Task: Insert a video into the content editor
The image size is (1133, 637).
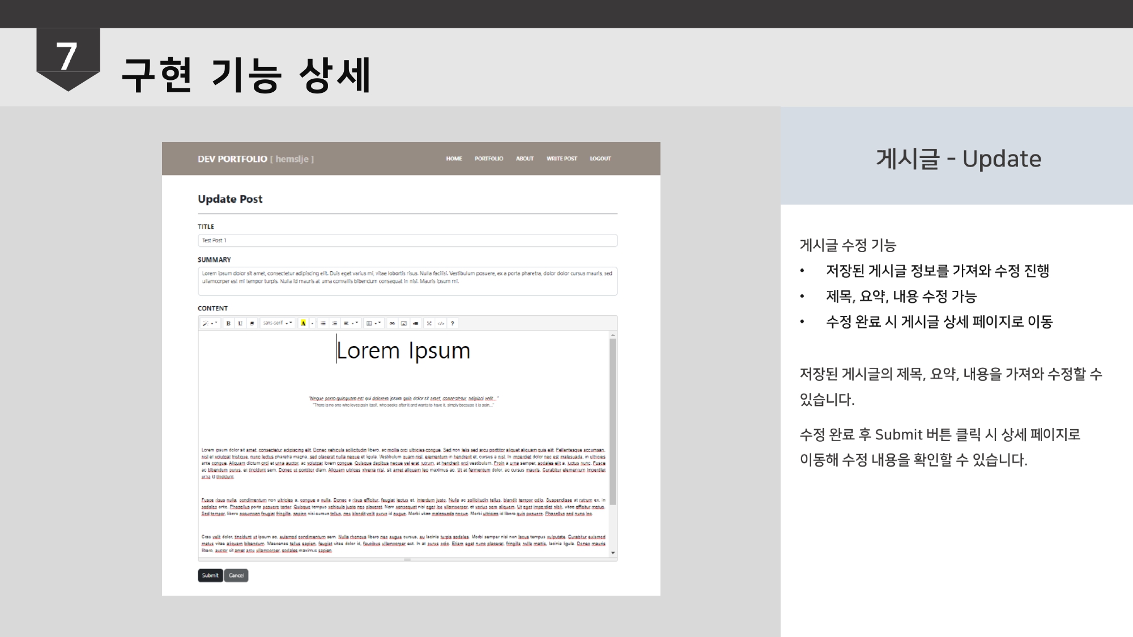Action: pos(415,323)
